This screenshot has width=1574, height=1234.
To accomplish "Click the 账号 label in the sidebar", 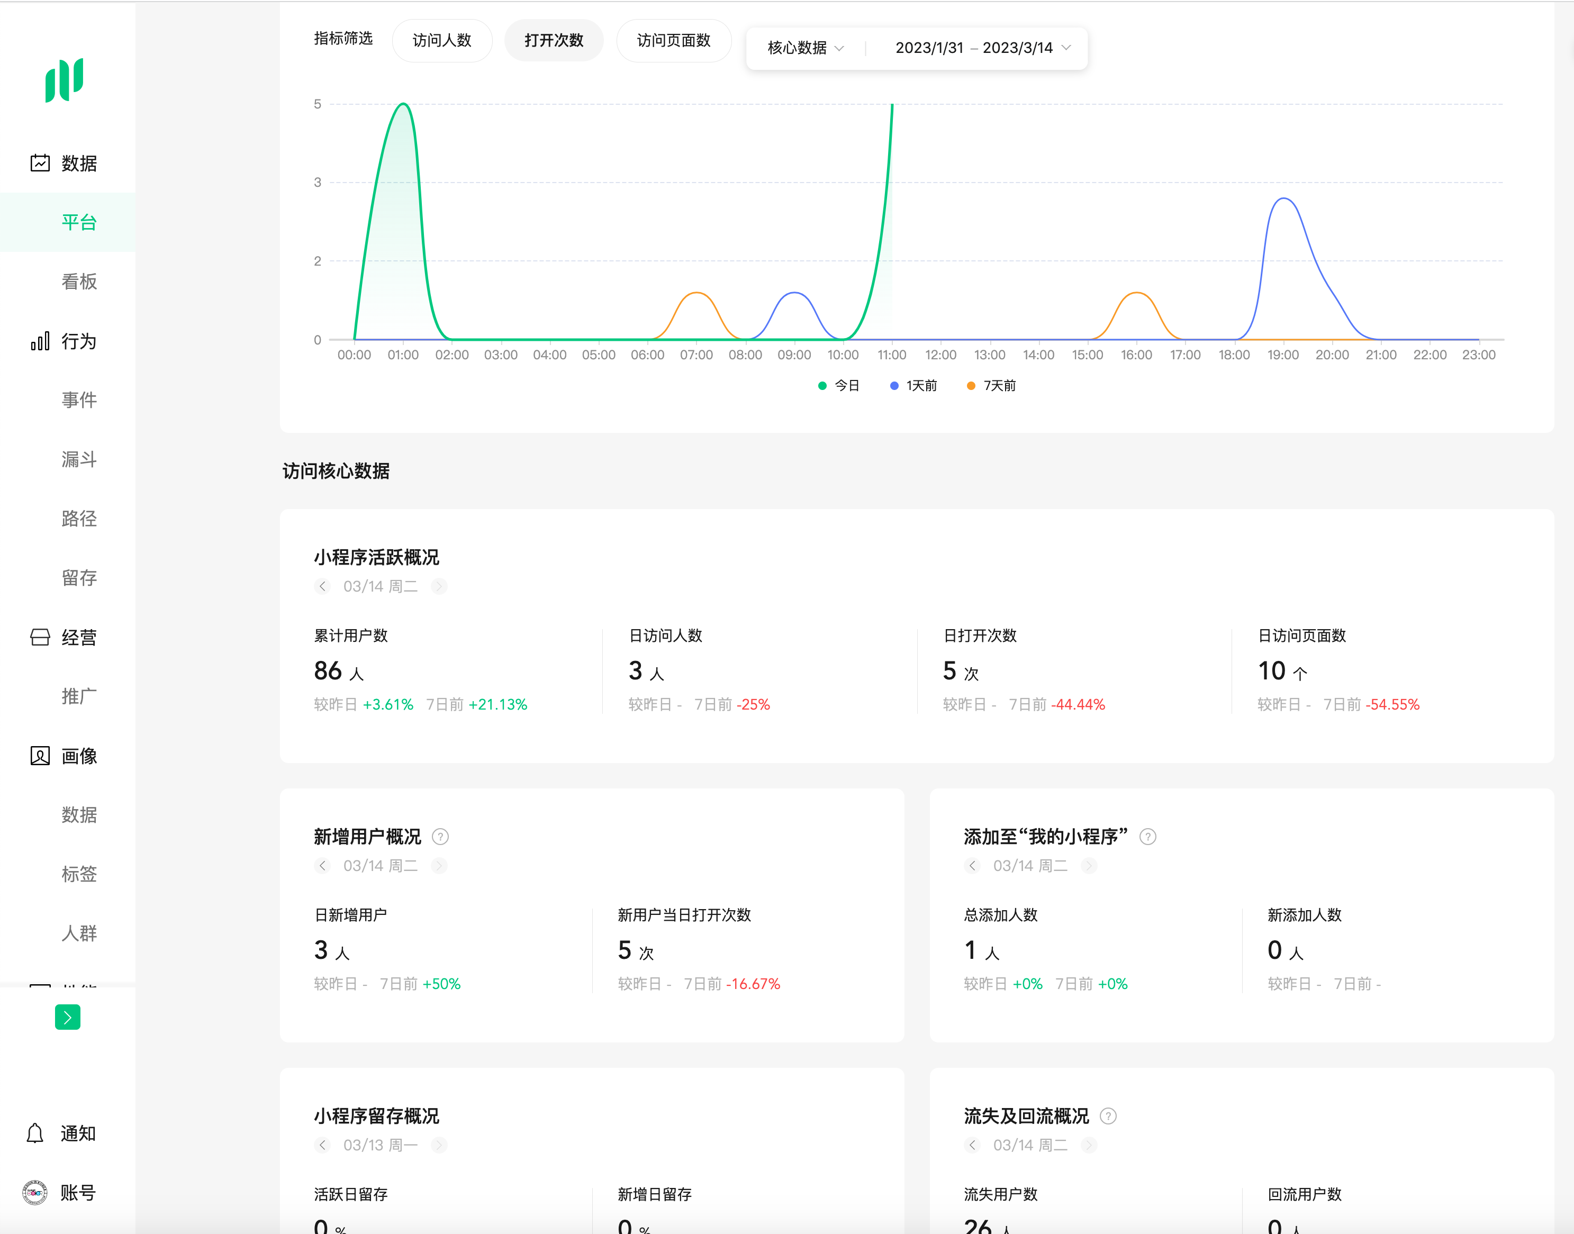I will point(78,1193).
